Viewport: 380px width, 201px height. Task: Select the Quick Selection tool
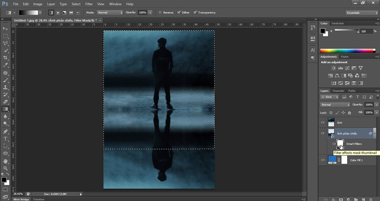click(5, 50)
